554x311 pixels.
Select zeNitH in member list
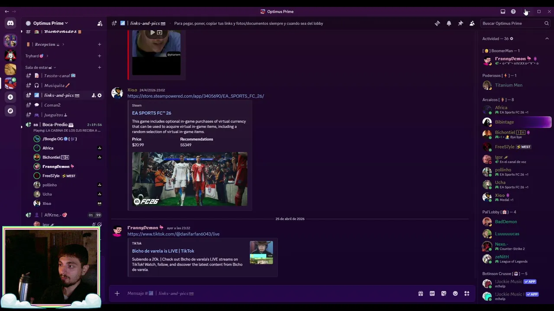pos(516,259)
